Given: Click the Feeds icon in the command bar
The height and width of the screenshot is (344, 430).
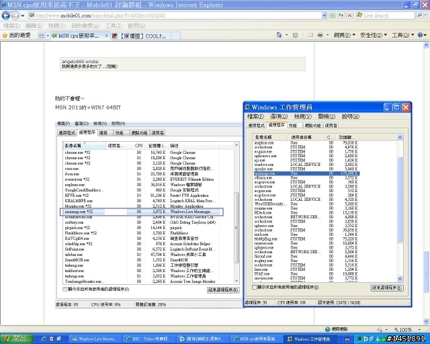Looking at the screenshot, I should (x=295, y=35).
